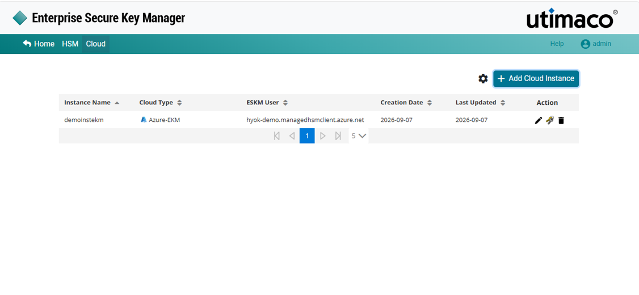
Task: Delete demoinstekm using the trash icon
Action: pos(561,120)
